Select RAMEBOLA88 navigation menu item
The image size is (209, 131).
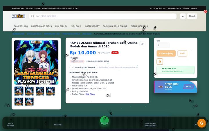click(x=21, y=26)
